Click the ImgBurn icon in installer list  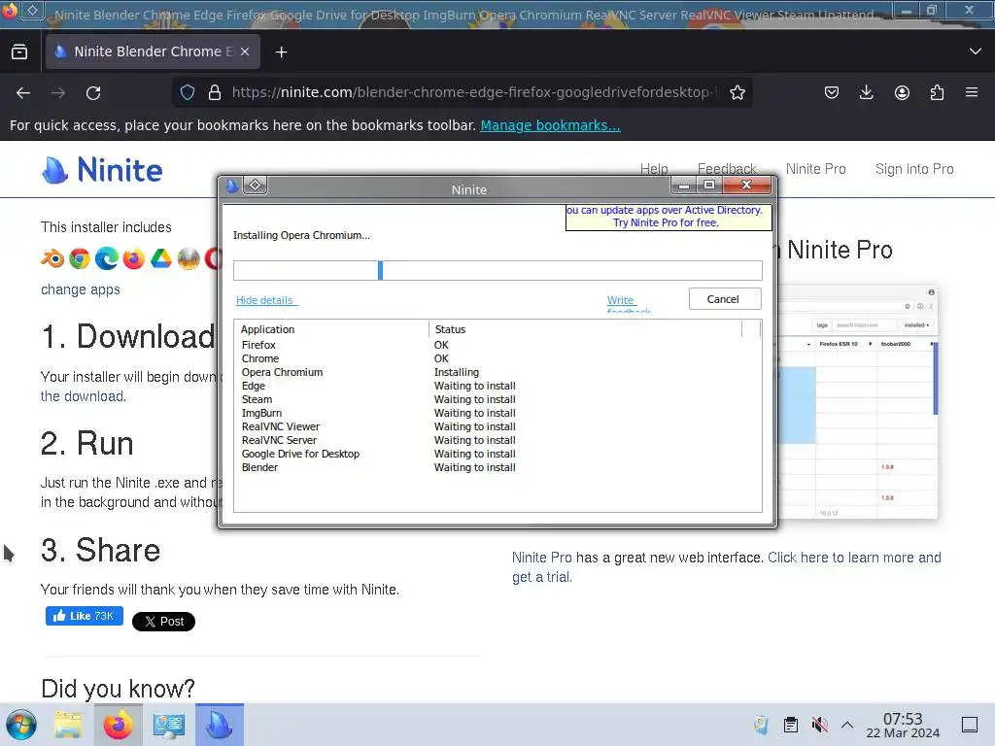pos(189,258)
